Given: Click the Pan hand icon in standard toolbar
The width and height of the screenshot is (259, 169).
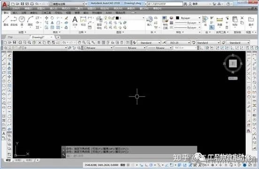Looking at the screenshot, I should pos(79,43).
